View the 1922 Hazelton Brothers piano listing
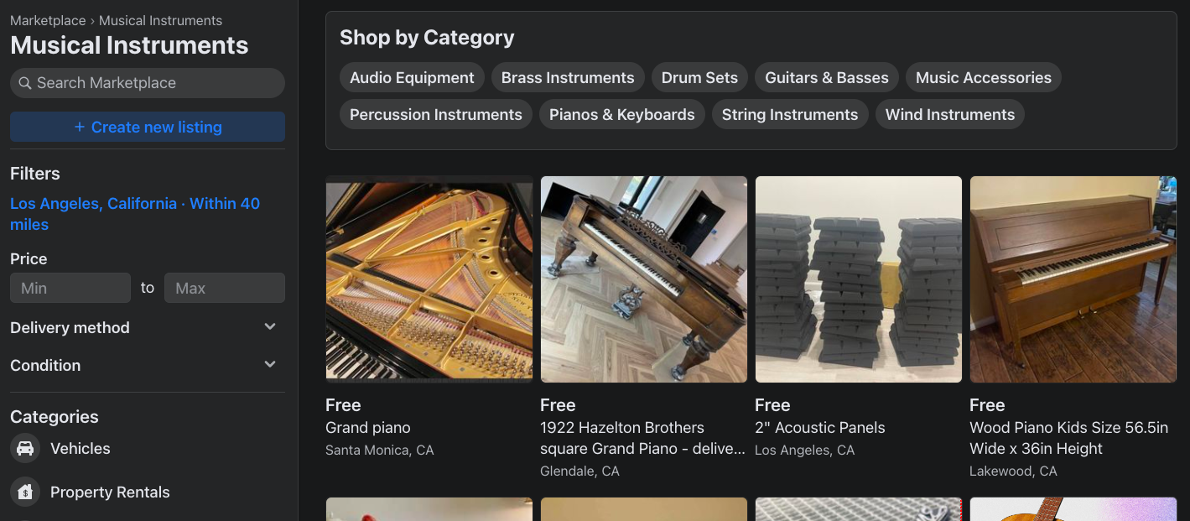The image size is (1190, 521). (643, 279)
